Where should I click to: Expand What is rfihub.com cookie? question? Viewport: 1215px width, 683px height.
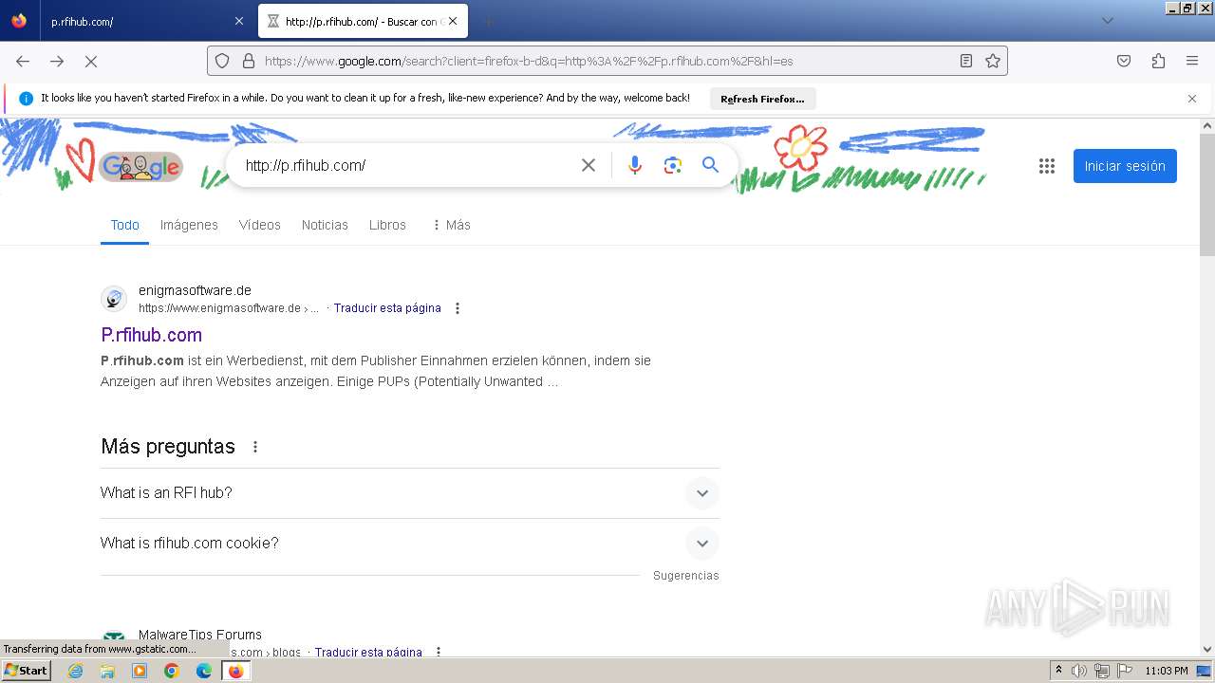coord(409,544)
